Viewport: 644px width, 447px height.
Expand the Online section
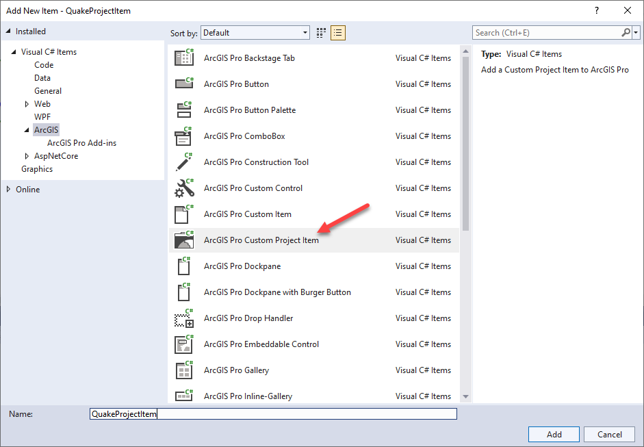[8, 189]
